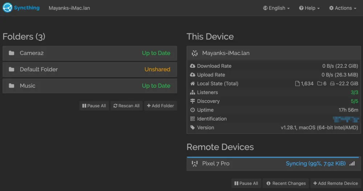Click Music Up to Date status
The height and width of the screenshot is (191, 363).
click(156, 86)
